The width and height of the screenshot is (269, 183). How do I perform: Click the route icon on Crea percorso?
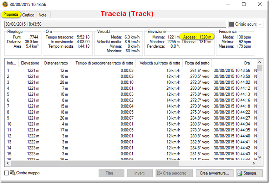click(159, 173)
